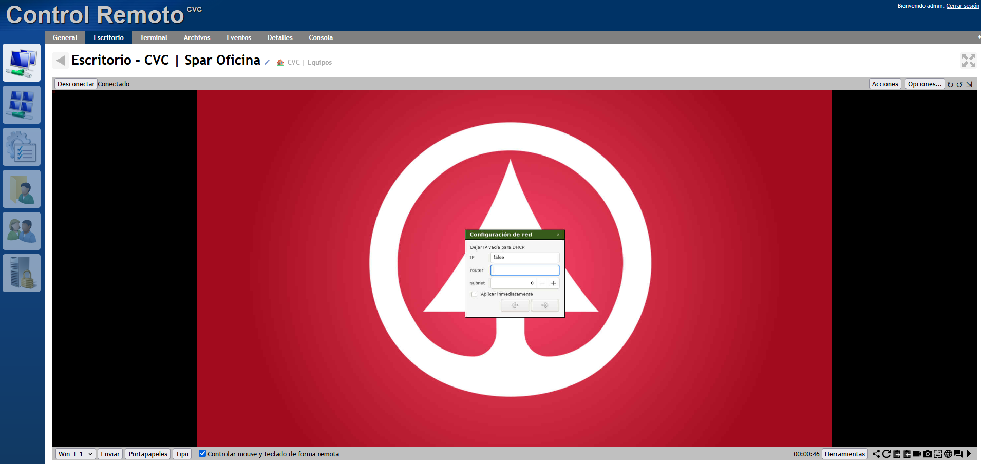Image resolution: width=981 pixels, height=464 pixels.
Task: Expand the Win + 1 key combination dropdown
Action: pyautogui.click(x=75, y=454)
